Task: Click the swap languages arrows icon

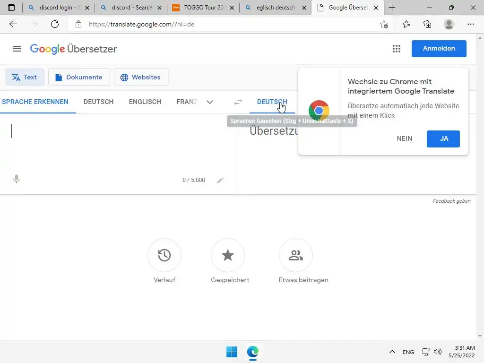Action: click(238, 102)
